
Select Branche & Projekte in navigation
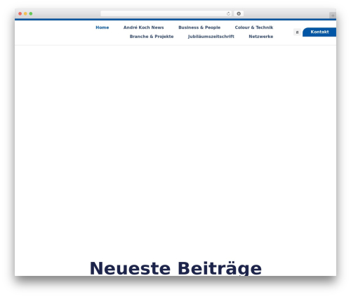pyautogui.click(x=152, y=37)
